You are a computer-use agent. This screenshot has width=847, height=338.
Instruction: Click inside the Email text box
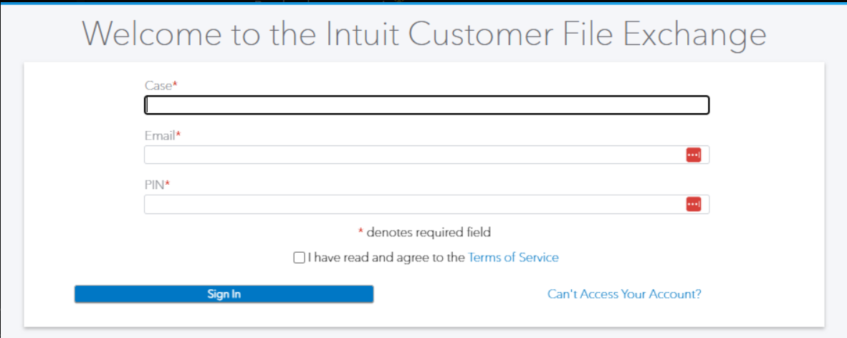pos(412,155)
